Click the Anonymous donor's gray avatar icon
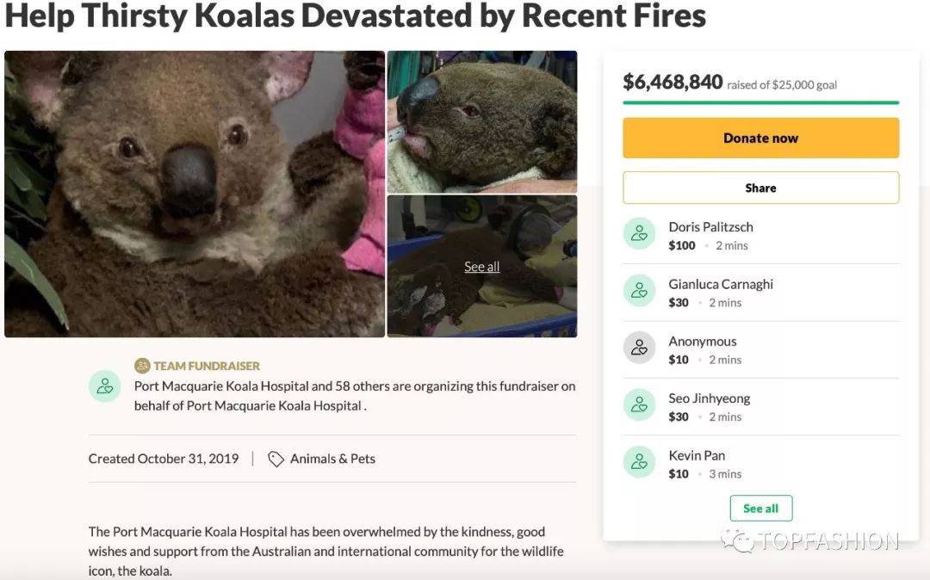 (639, 348)
